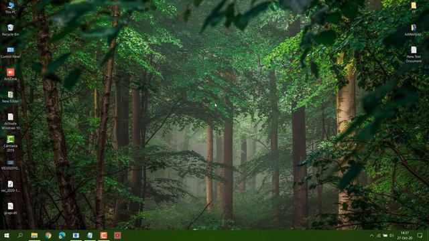Select the Camtasia 2019 shortcut

[11, 144]
